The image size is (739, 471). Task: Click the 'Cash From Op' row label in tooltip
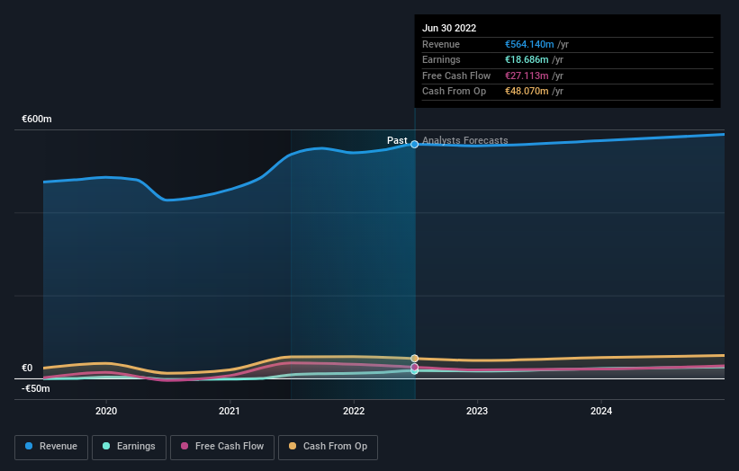pos(454,92)
